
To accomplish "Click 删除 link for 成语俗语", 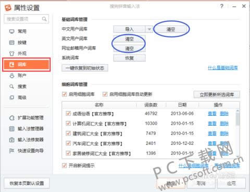I will click(x=224, y=114).
